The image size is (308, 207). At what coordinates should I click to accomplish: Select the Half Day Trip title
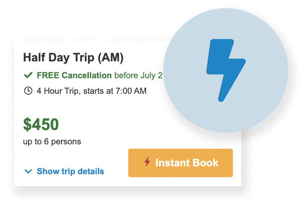point(73,57)
